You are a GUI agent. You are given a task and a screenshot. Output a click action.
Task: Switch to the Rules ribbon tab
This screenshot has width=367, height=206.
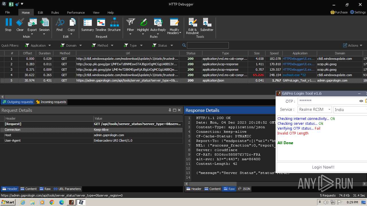pos(55,13)
